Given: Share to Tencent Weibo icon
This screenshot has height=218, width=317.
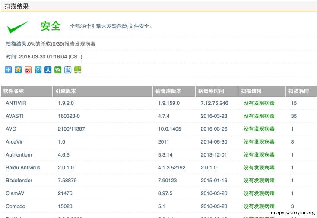Looking at the screenshot, I should coord(38,70).
